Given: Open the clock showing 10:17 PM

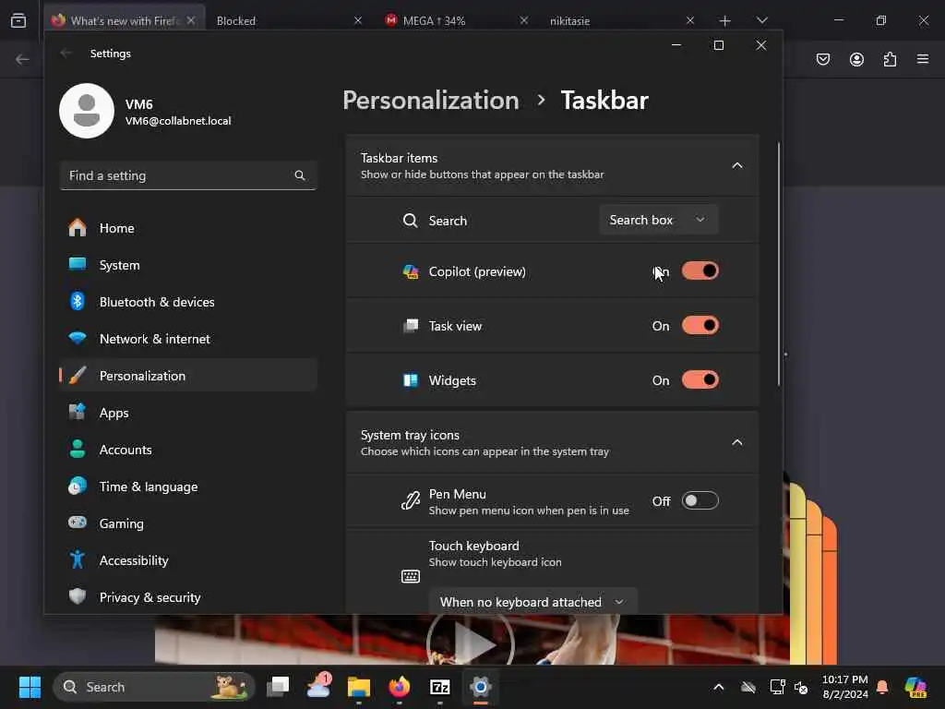Looking at the screenshot, I should pos(845,687).
